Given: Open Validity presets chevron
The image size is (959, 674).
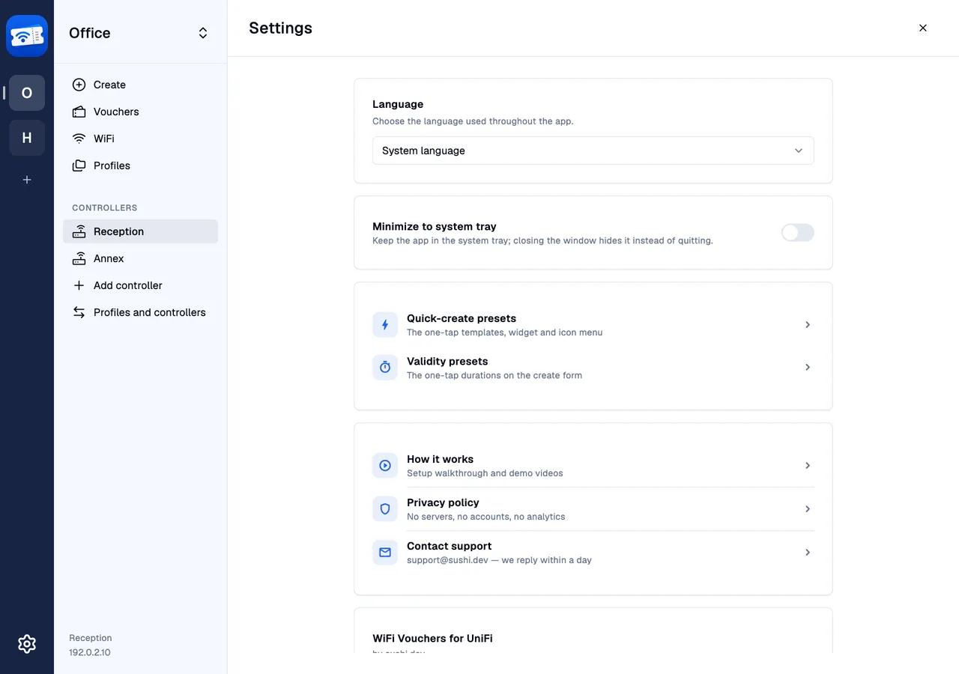Looking at the screenshot, I should 808,368.
